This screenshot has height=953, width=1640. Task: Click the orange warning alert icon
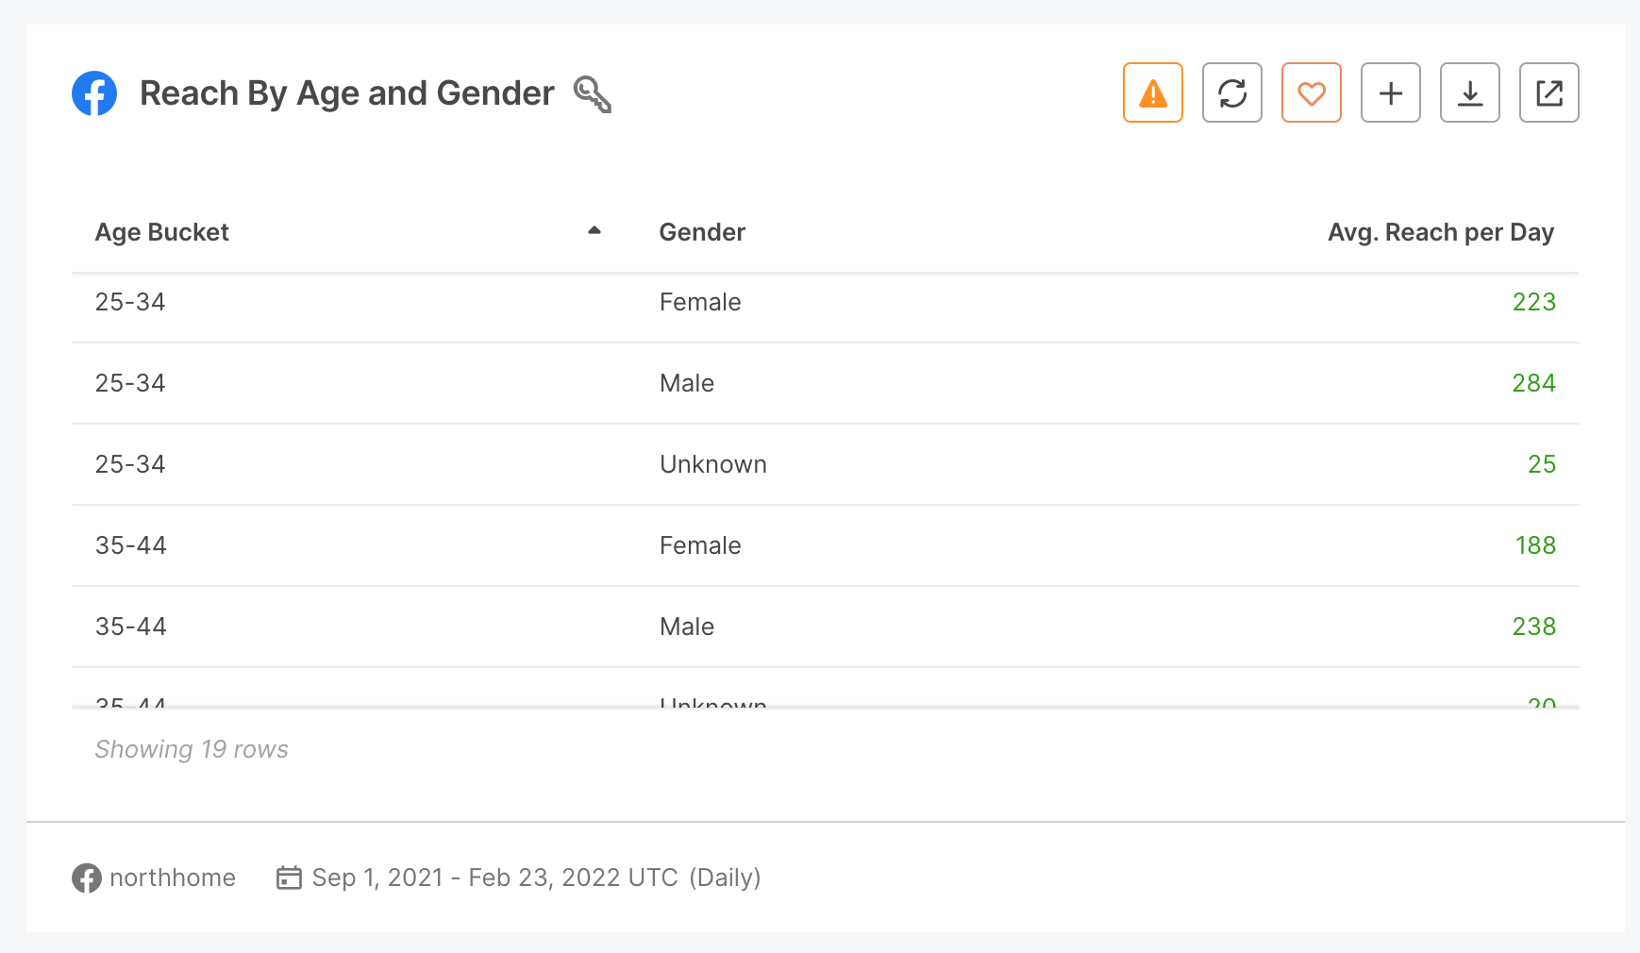tap(1152, 92)
